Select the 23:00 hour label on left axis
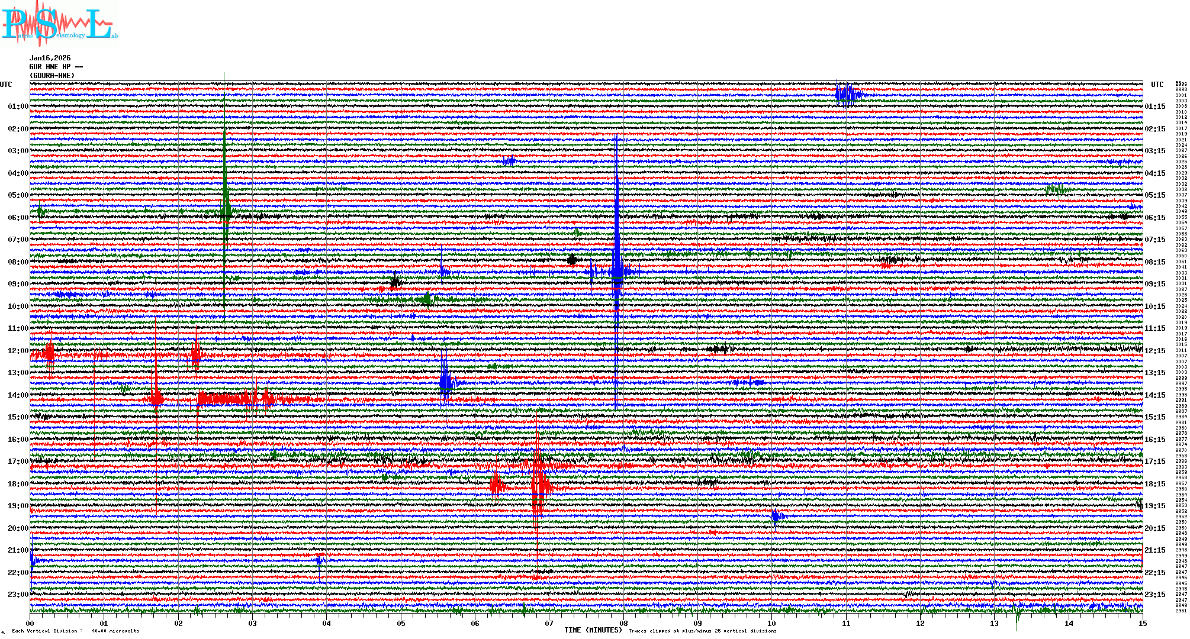This screenshot has height=639, width=1190. [x=18, y=595]
